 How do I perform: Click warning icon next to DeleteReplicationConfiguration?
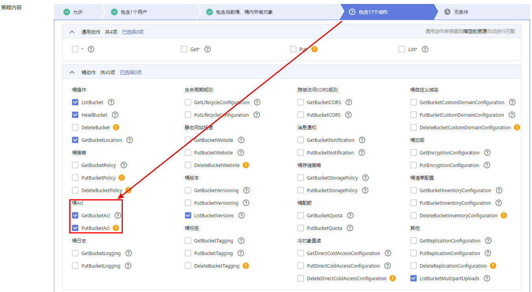pyautogui.click(x=493, y=266)
